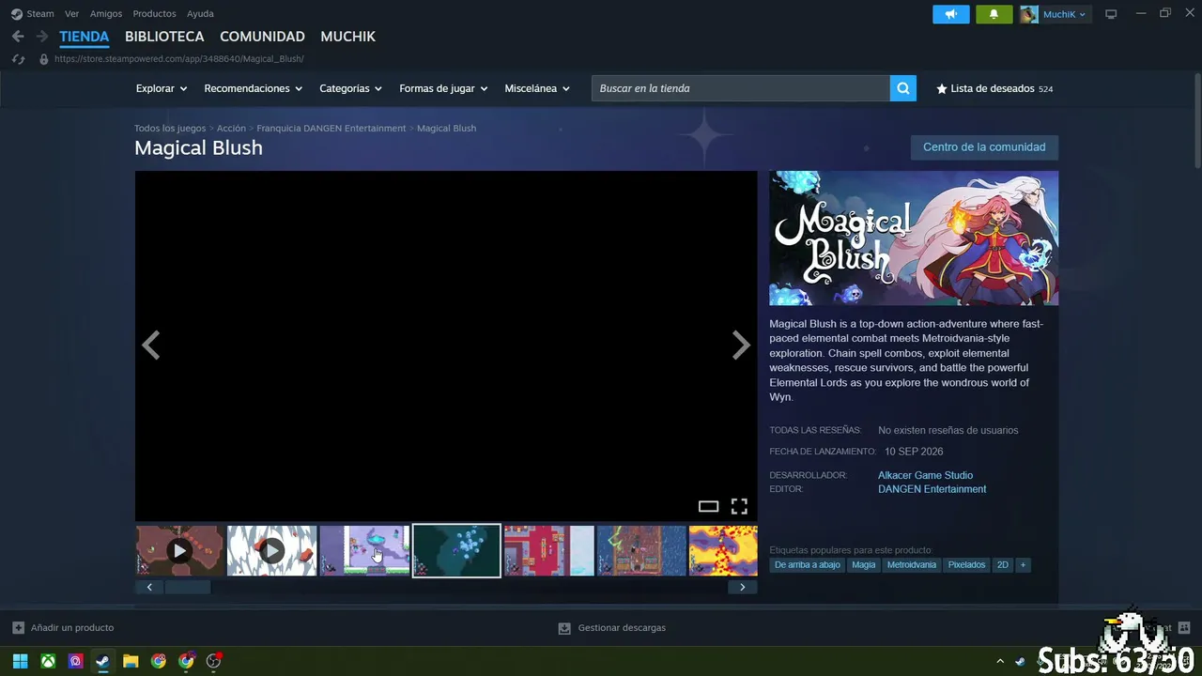
Task: Click the download icon beside Gestionar descargas
Action: tap(564, 628)
